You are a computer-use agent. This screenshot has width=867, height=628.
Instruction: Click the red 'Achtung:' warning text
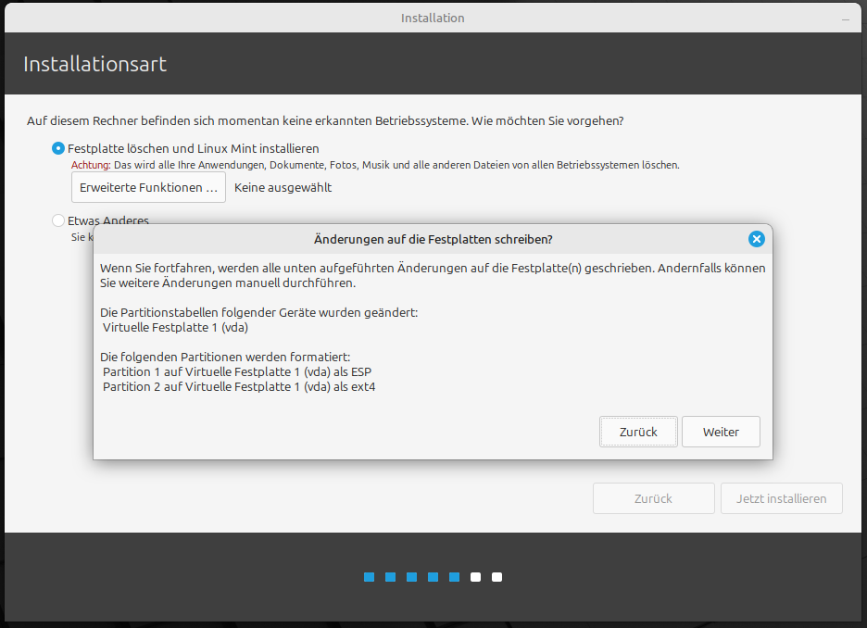(91, 165)
